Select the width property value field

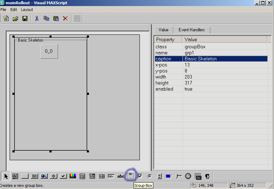(225, 77)
